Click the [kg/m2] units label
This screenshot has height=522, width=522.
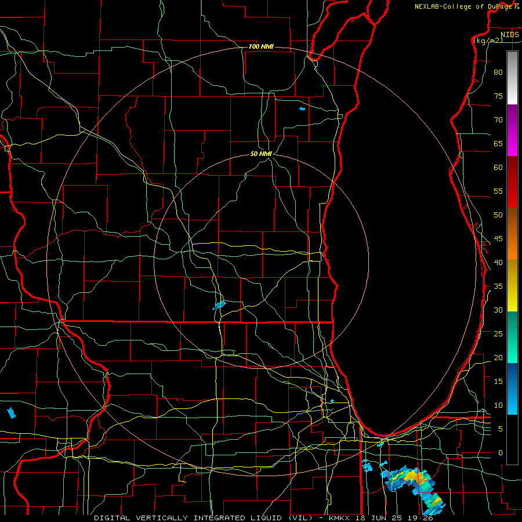pos(488,41)
